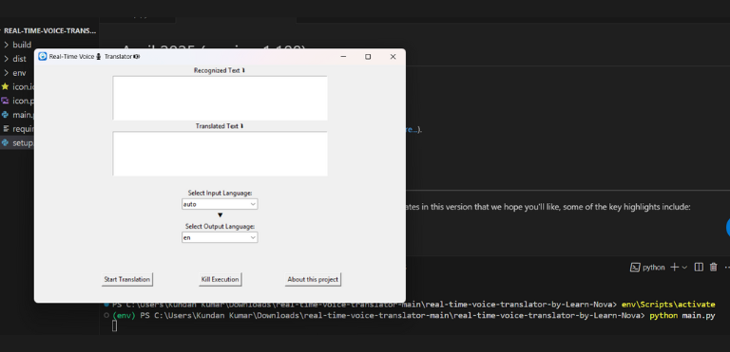Open the Select Output Language combobox

[x=220, y=237]
